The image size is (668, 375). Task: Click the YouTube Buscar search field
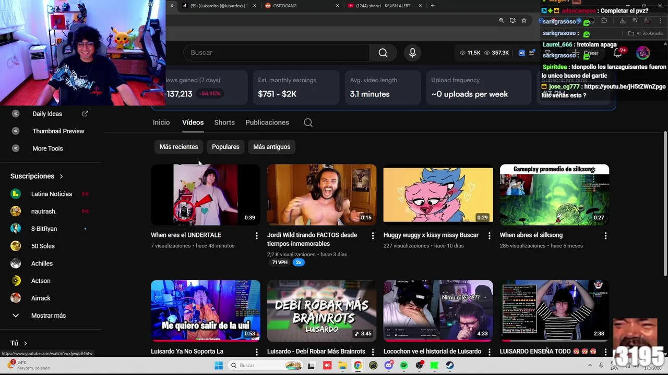coord(276,53)
